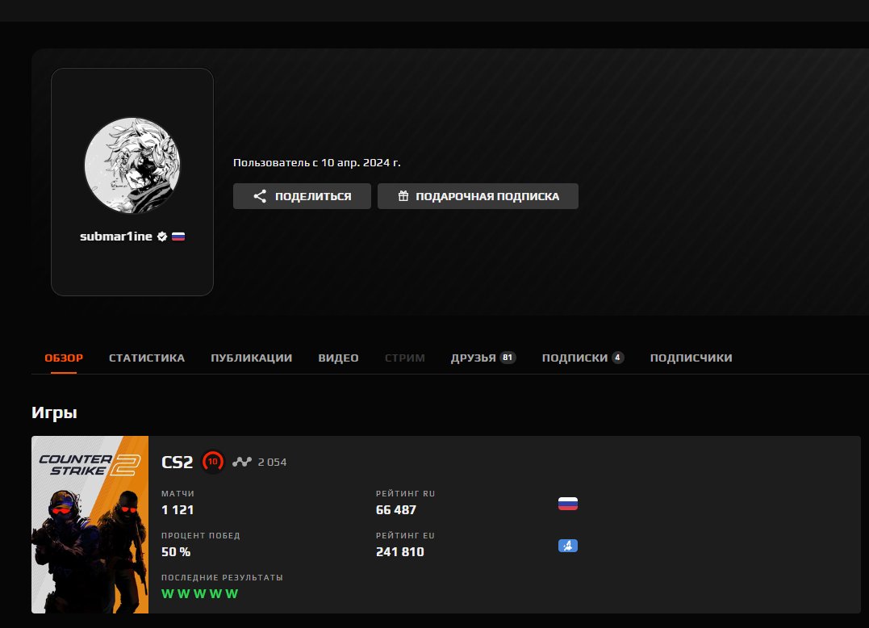Click the submar1ine username
The width and height of the screenshot is (869, 628).
[116, 237]
